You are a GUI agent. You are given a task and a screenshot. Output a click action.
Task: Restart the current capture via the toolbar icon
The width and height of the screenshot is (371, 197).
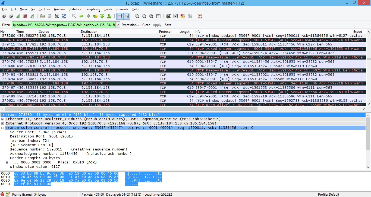click(x=32, y=16)
